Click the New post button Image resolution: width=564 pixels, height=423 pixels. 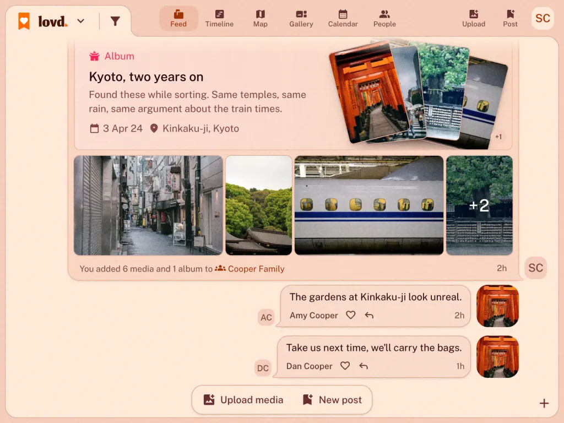(x=332, y=400)
